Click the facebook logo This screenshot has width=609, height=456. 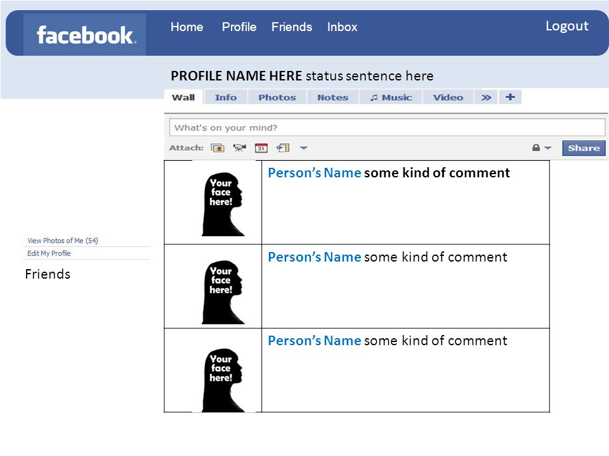point(84,34)
